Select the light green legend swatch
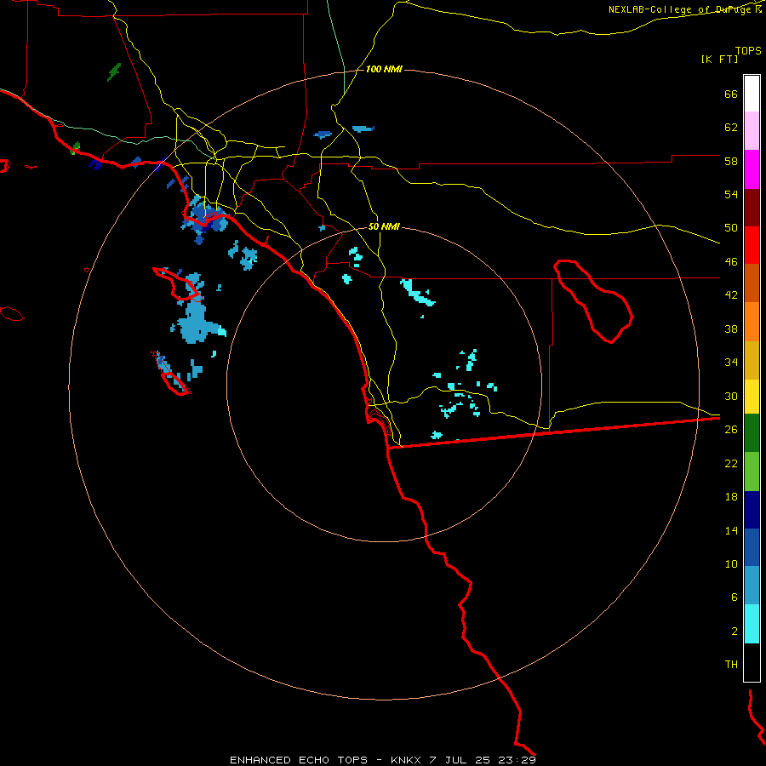Image resolution: width=766 pixels, height=766 pixels. pyautogui.click(x=752, y=472)
